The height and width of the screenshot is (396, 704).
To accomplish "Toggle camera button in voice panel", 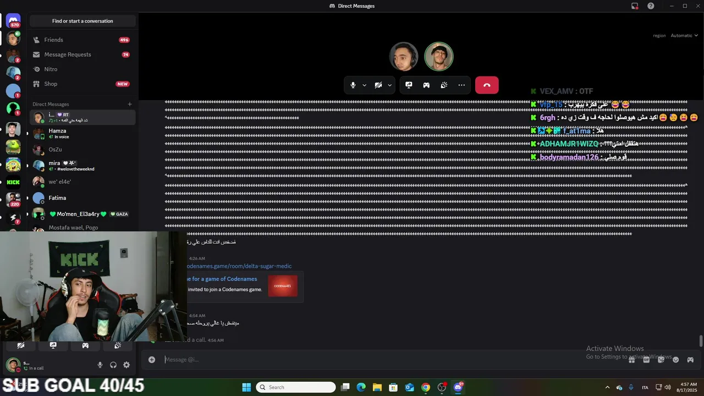I will click(21, 345).
